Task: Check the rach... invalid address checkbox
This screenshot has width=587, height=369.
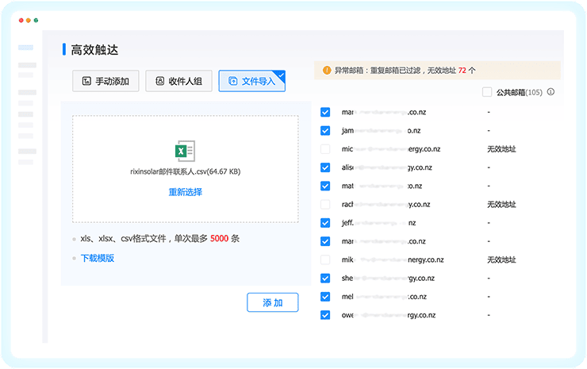Action: tap(325, 204)
